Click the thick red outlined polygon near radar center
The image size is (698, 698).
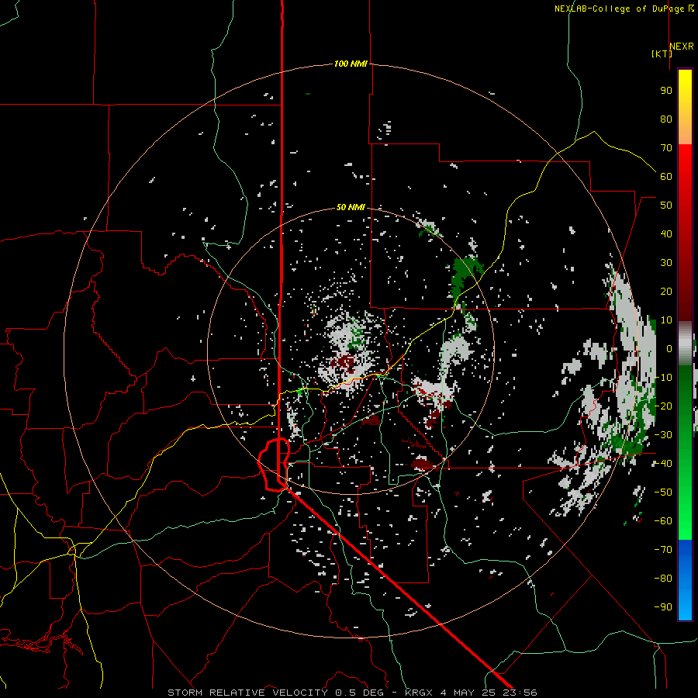click(274, 465)
